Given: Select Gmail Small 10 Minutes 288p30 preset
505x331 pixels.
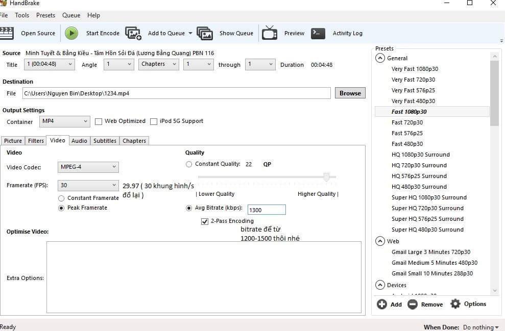Looking at the screenshot, I should pyautogui.click(x=432, y=273).
